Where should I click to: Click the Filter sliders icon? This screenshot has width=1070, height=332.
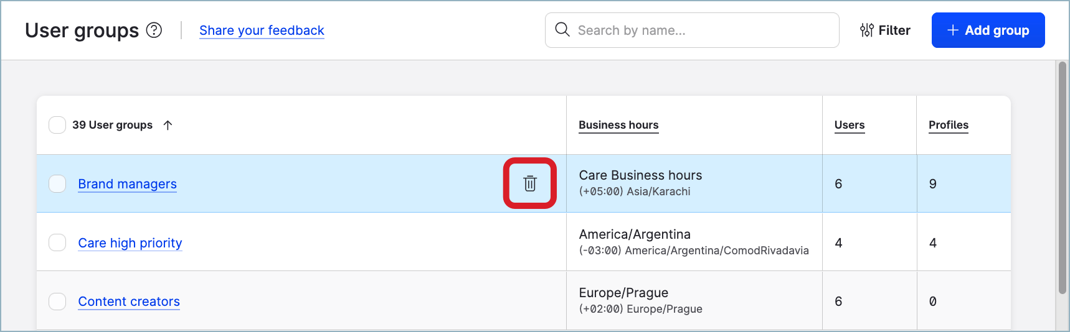pyautogui.click(x=866, y=30)
